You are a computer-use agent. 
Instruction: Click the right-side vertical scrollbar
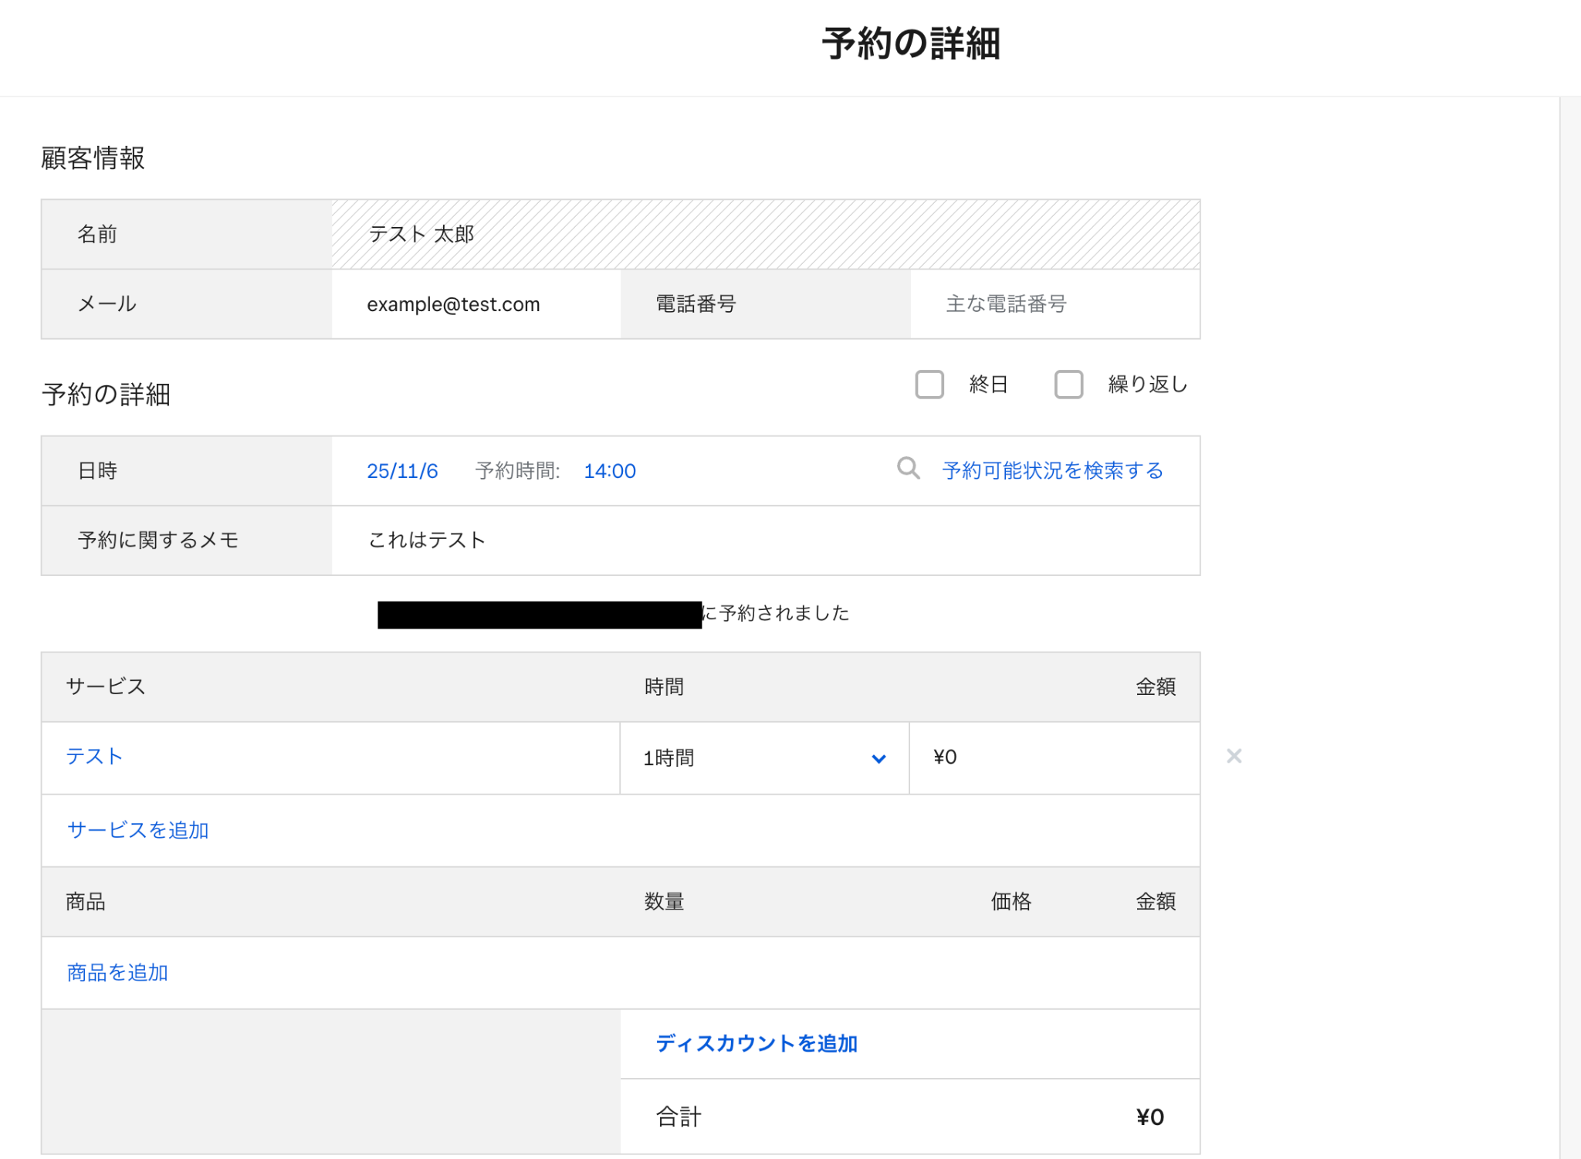(1569, 618)
